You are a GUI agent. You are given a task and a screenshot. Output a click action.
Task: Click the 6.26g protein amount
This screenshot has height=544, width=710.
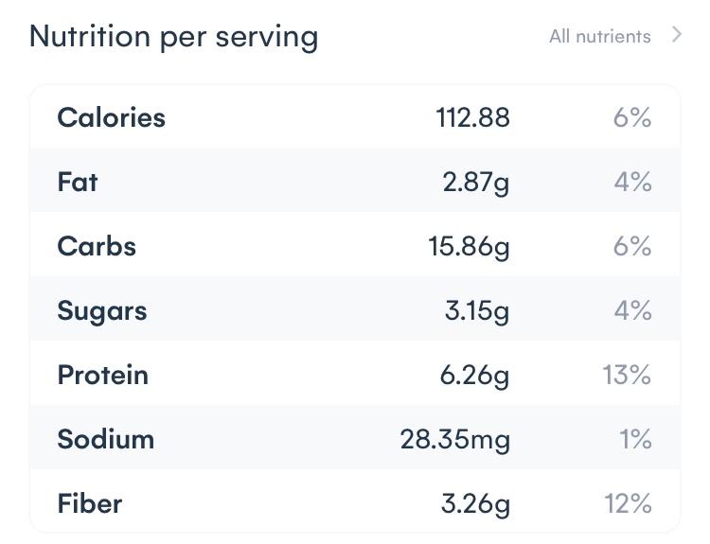pos(474,376)
